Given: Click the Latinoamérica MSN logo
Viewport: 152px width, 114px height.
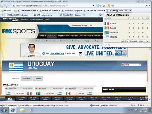Looking at the screenshot, I should pos(11,20).
